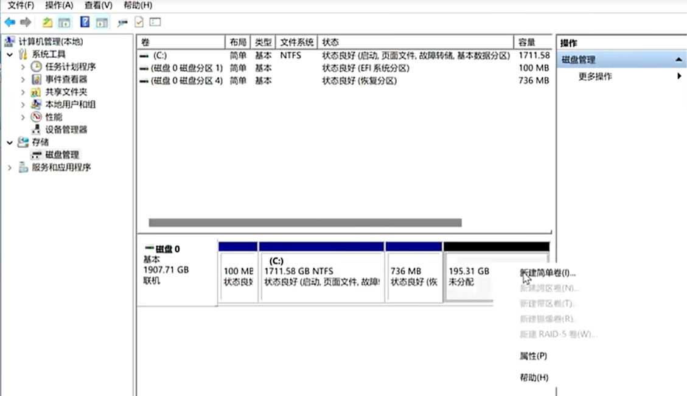The width and height of the screenshot is (687, 396).
Task: Expand the 服务和应用程序 tree node
Action: tap(9, 167)
